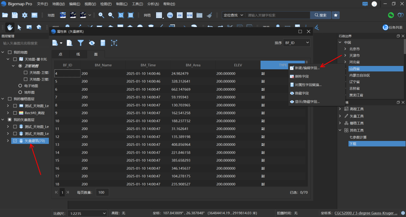Viewport: 406px width, 217px height.
Task: Open the 文件(F) menu
Action: (x=42, y=4)
